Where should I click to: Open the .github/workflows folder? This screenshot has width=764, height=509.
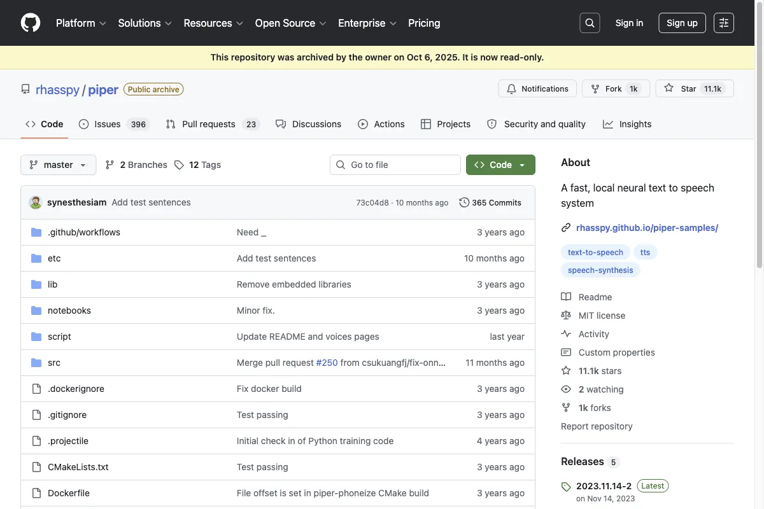point(84,232)
